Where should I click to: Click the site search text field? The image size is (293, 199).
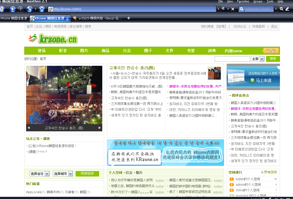tap(232, 59)
